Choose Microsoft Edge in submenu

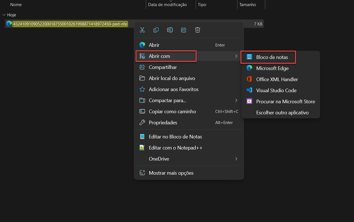[272, 68]
